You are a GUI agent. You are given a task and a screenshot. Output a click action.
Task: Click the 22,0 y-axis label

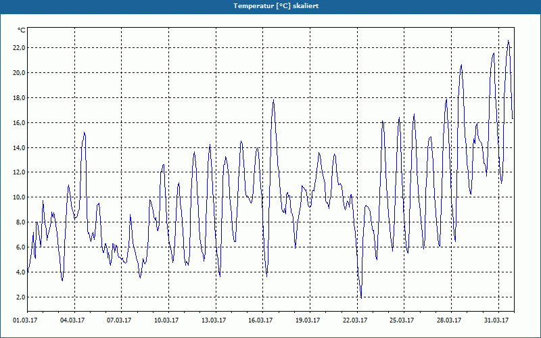click(19, 48)
